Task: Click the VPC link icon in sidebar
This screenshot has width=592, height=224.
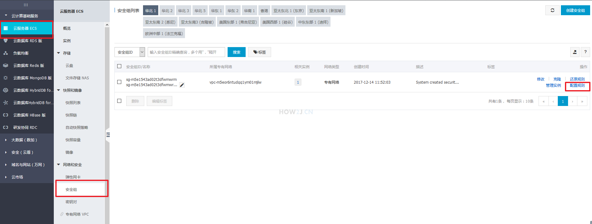Action: click(x=62, y=214)
